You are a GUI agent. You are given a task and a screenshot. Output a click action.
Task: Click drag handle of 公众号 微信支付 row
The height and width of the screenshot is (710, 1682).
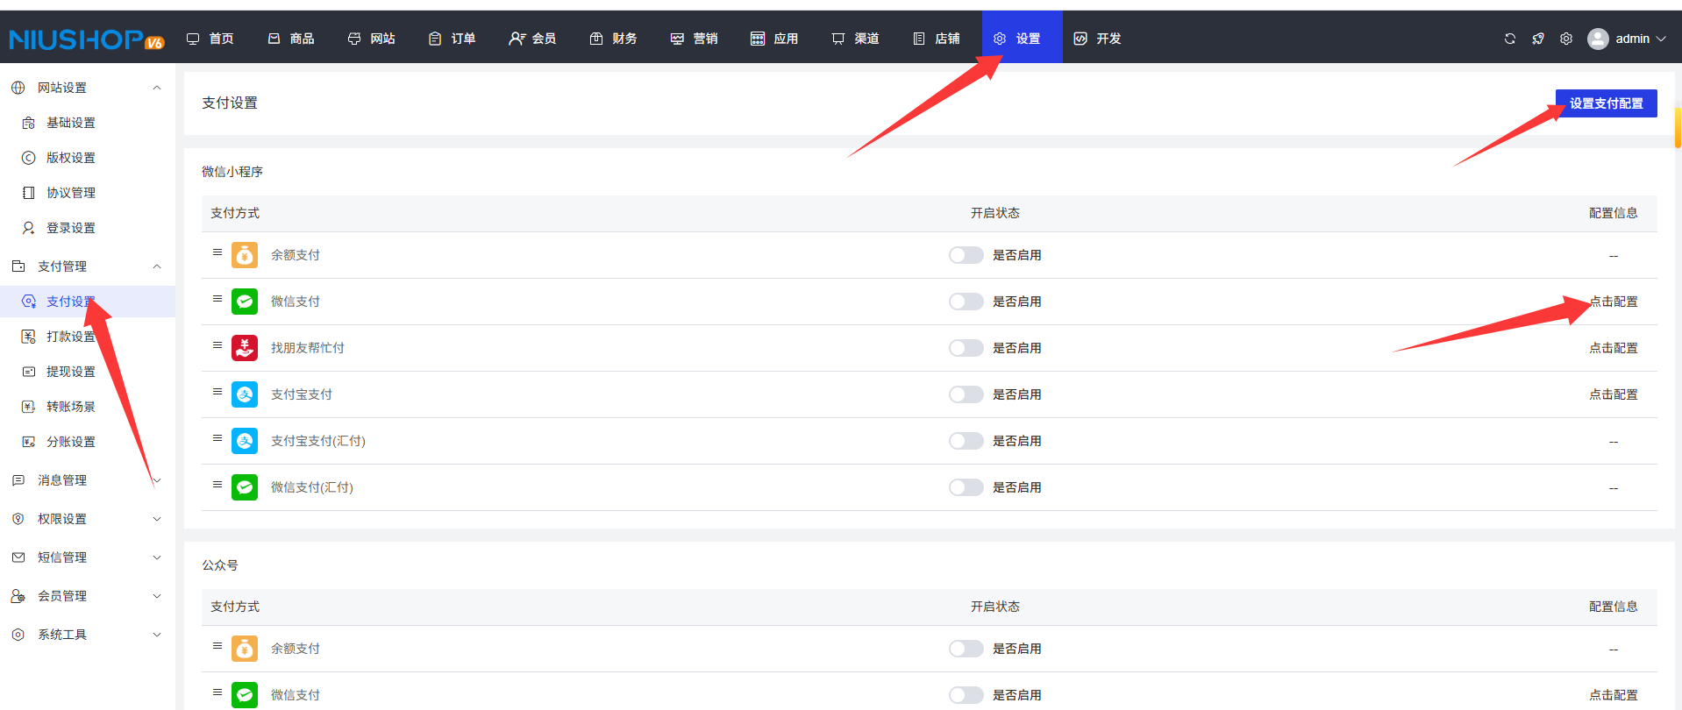tap(217, 692)
